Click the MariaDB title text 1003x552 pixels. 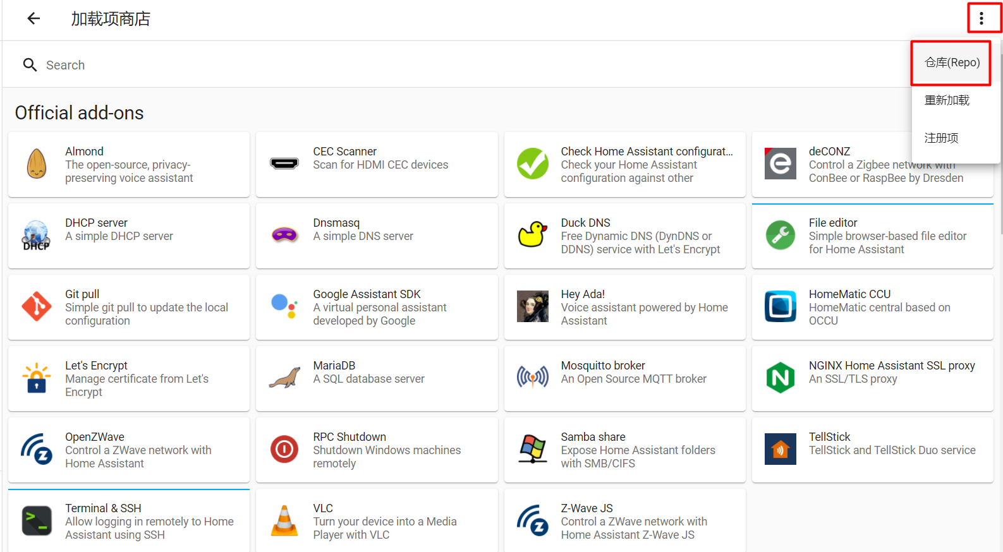tap(334, 366)
